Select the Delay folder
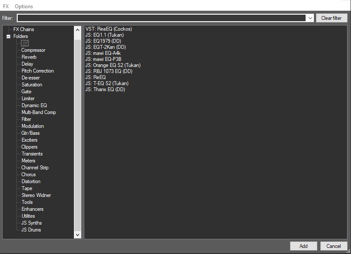The image size is (351, 254). tap(27, 64)
